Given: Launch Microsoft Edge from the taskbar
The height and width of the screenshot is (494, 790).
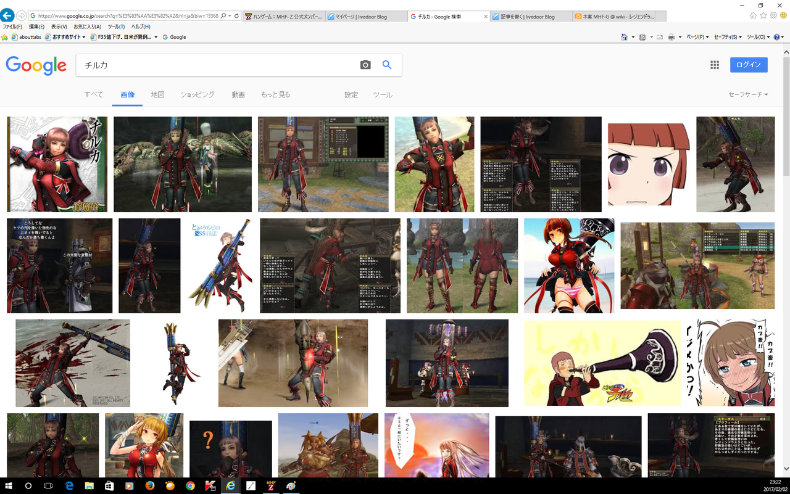Looking at the screenshot, I should click(69, 486).
